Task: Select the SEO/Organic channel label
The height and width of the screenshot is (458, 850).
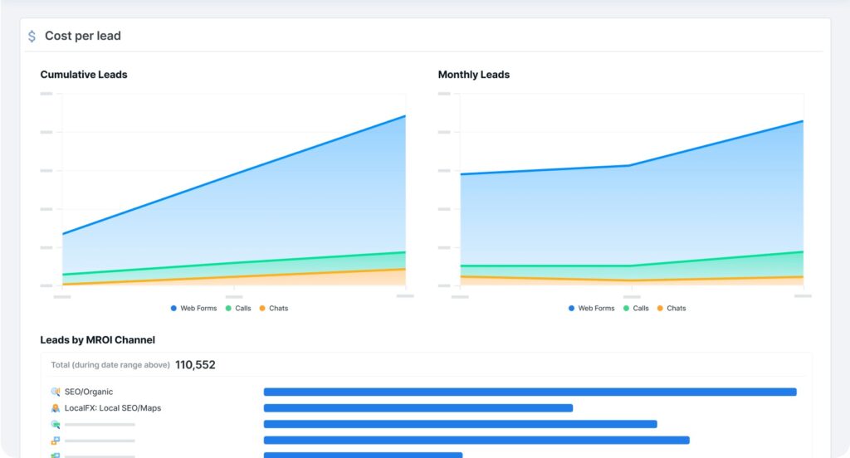Action: [x=89, y=392]
